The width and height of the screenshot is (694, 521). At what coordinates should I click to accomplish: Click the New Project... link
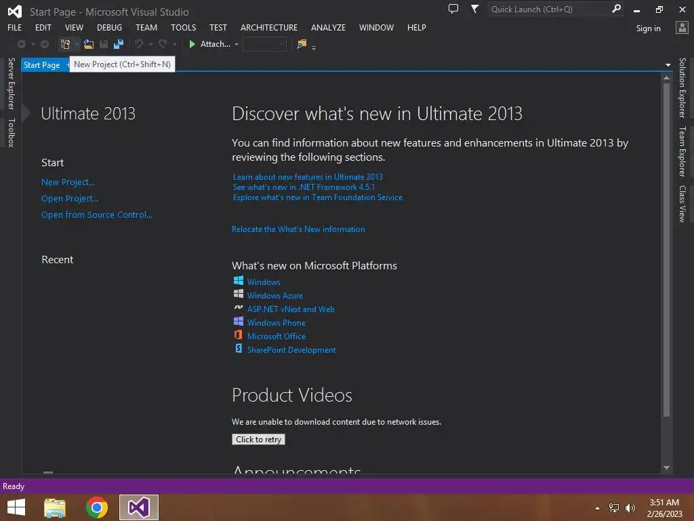(68, 182)
